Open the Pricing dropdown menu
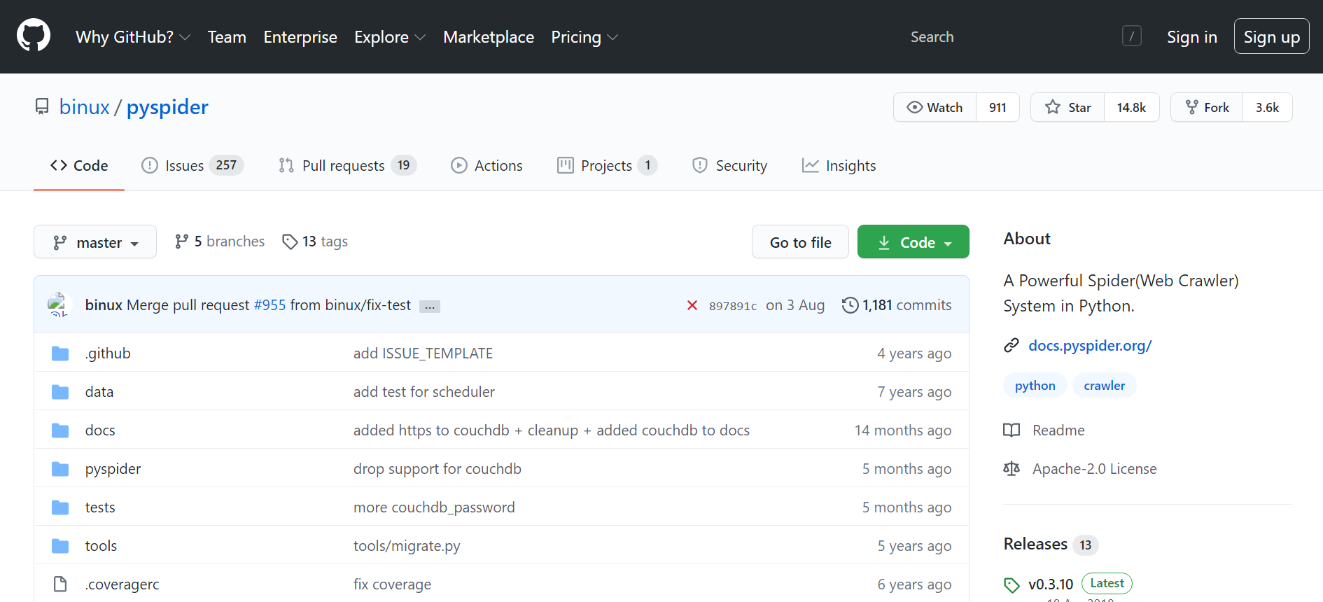The image size is (1323, 602). (x=584, y=36)
